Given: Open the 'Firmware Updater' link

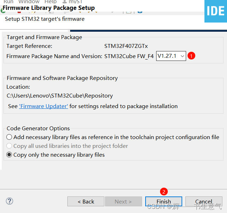Looking at the screenshot, I should coord(43,106).
